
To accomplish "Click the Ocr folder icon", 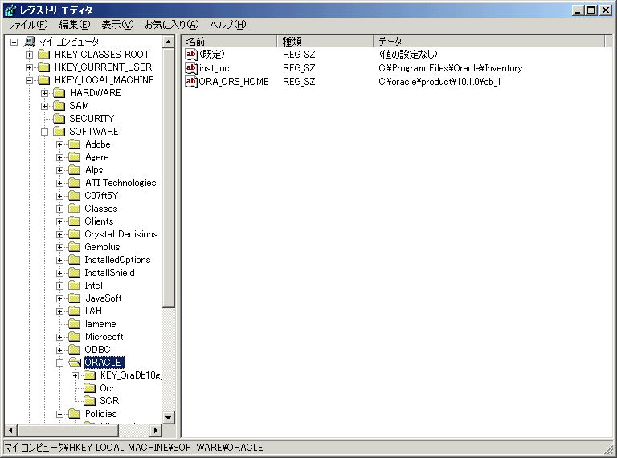I will [x=90, y=388].
